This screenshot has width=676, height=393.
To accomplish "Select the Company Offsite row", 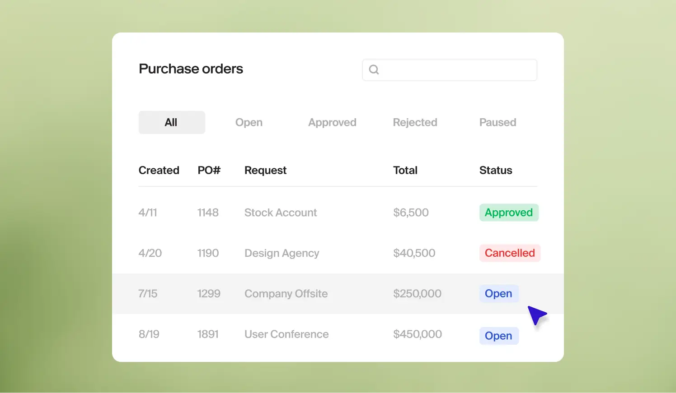I will 286,293.
